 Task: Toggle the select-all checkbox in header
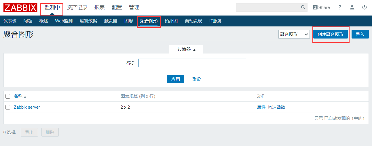click(x=8, y=96)
